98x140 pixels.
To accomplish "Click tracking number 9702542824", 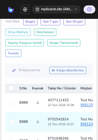I will coord(58,119).
